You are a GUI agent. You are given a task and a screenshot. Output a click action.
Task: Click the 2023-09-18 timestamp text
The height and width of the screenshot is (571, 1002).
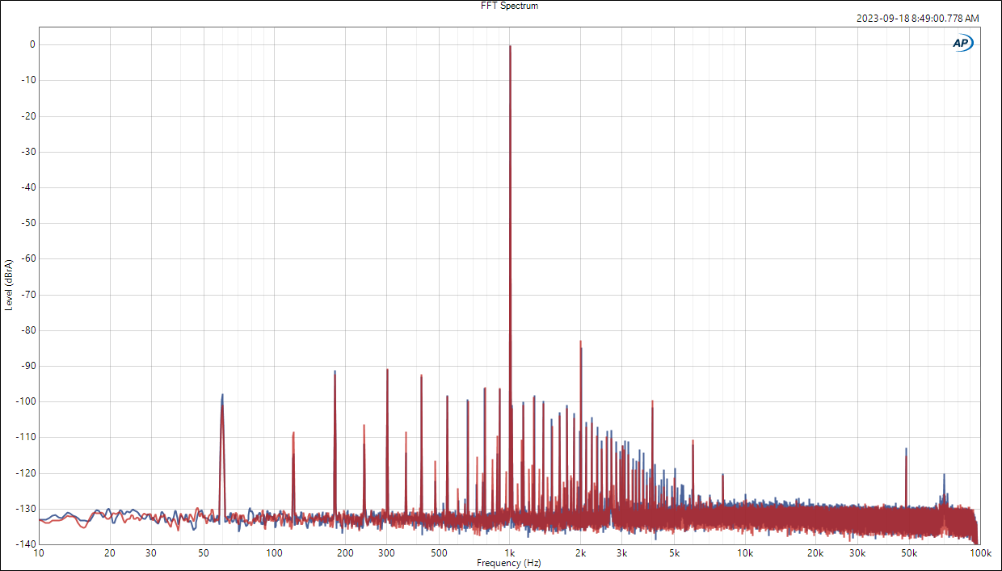(x=917, y=18)
